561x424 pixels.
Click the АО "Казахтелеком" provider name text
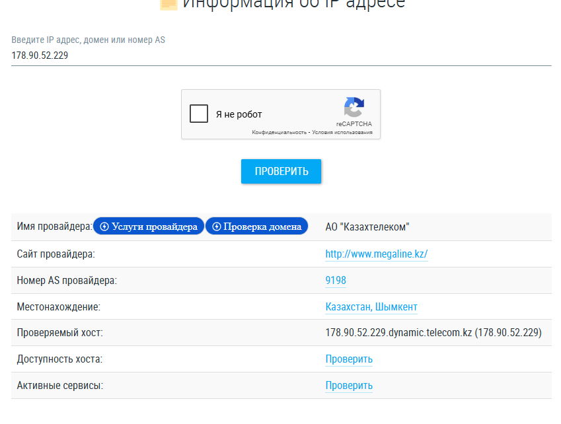(367, 227)
